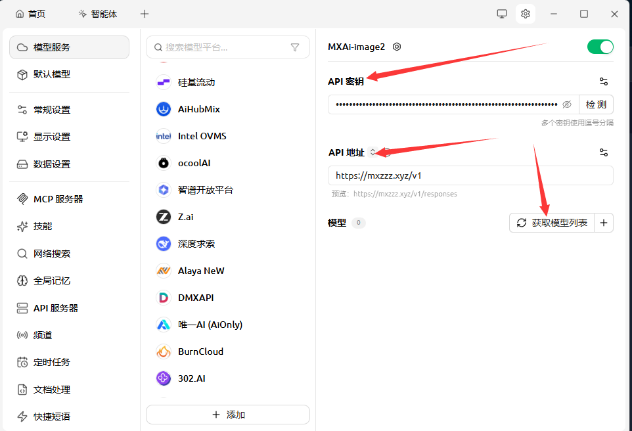Select Alaya NeW provider
The image size is (632, 431).
pyautogui.click(x=228, y=271)
